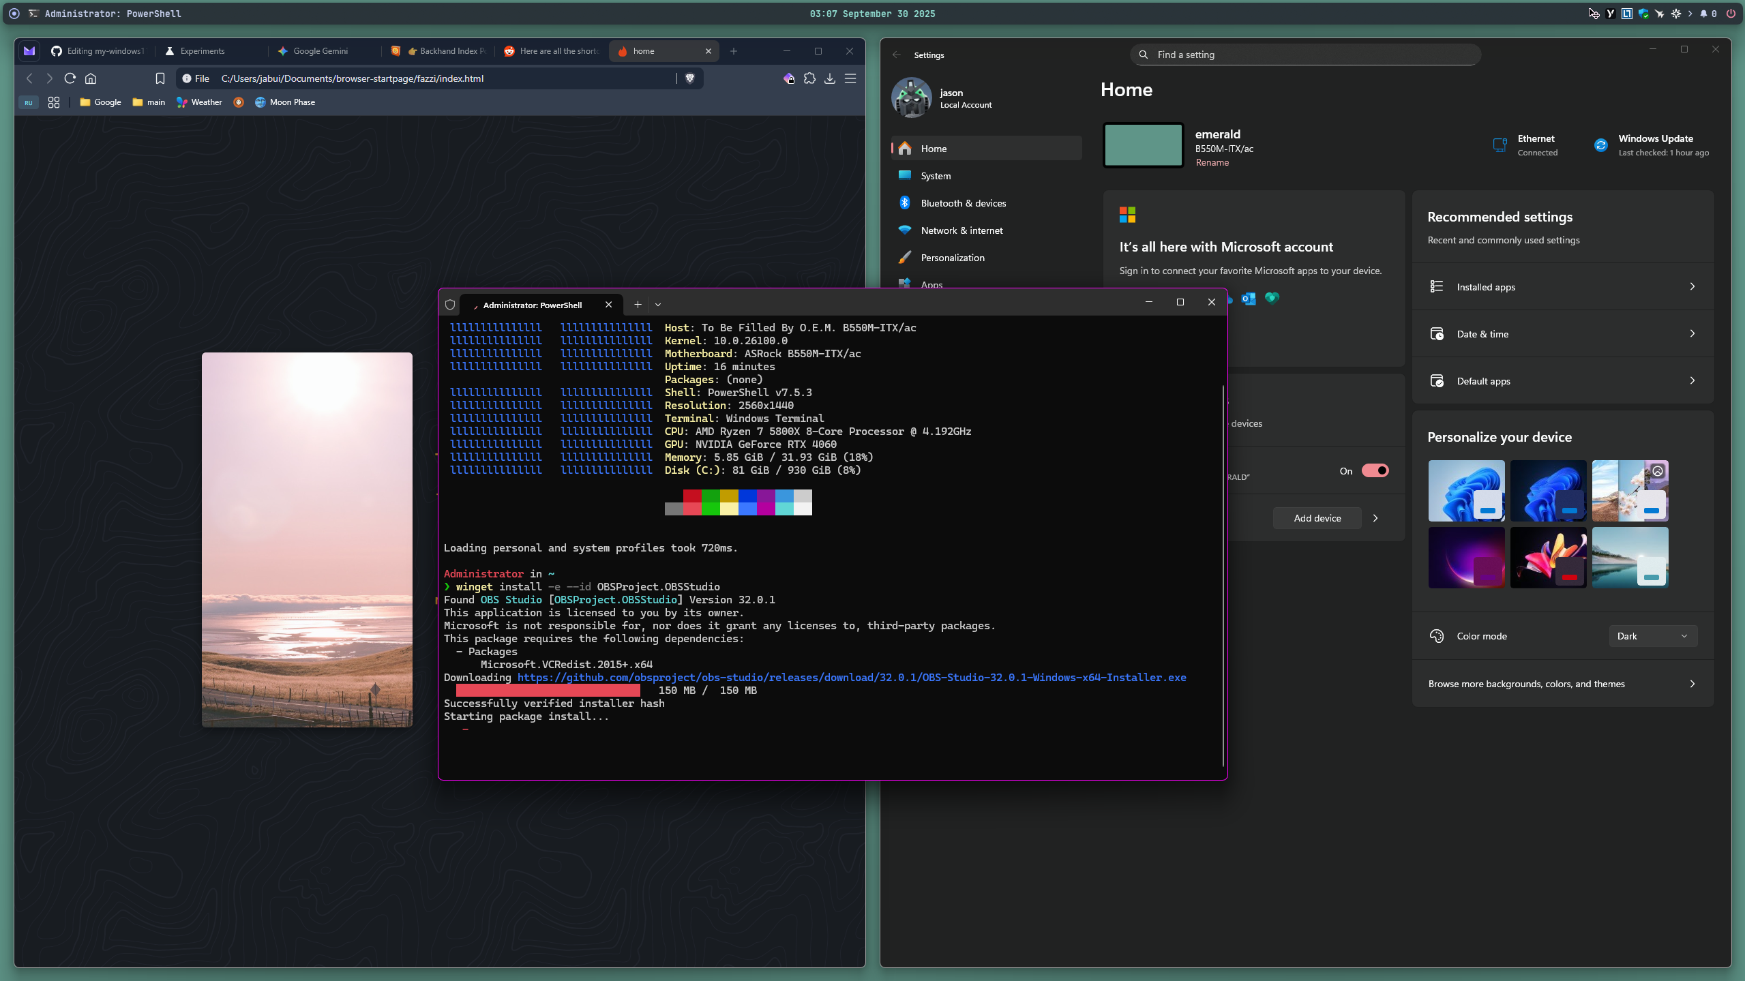Screen dimensions: 1745x981
Task: Open the browser downloads icon
Action: (x=830, y=78)
